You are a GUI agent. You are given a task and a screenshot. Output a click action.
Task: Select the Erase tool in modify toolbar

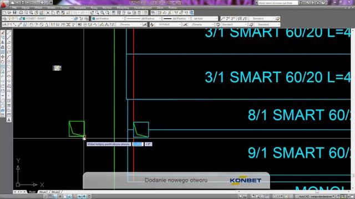3,33
